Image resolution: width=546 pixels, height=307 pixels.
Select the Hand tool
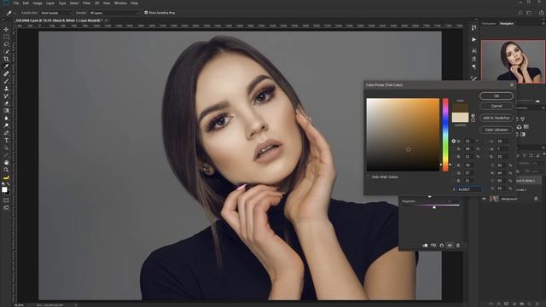pyautogui.click(x=6, y=162)
